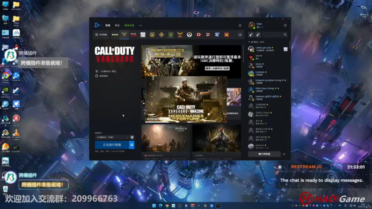
Task: Click the Windows Start button on taskbar
Action: point(154,205)
